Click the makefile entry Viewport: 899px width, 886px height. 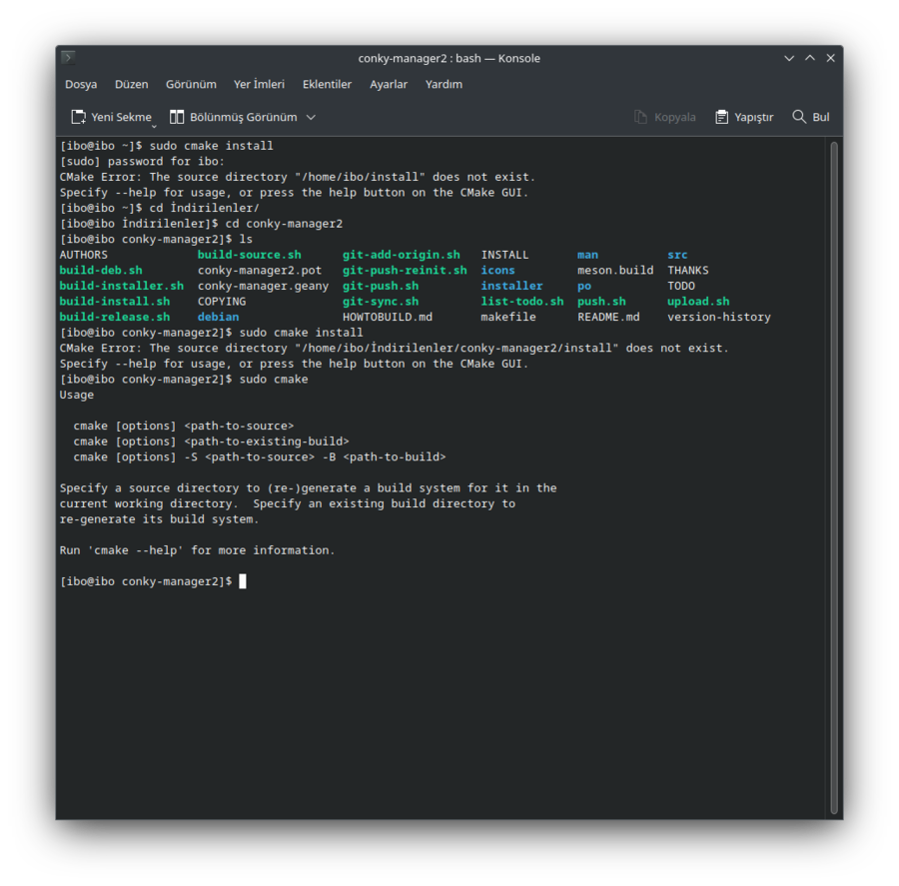(508, 317)
